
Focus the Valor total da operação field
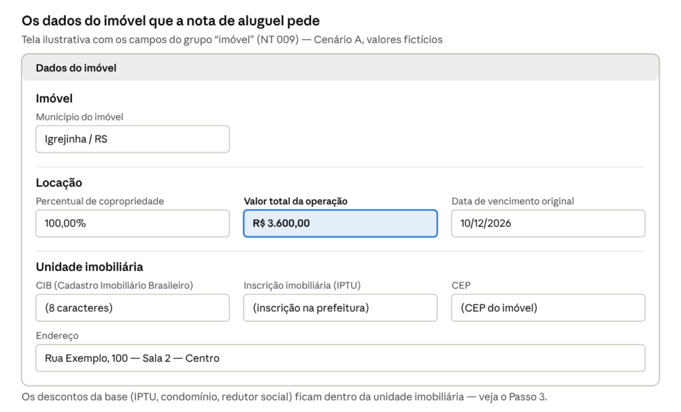340,224
